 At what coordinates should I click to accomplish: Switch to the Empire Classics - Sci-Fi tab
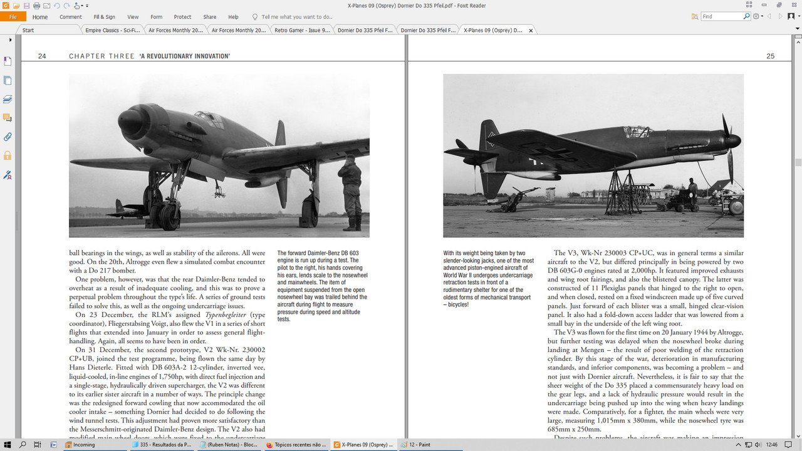click(x=112, y=30)
